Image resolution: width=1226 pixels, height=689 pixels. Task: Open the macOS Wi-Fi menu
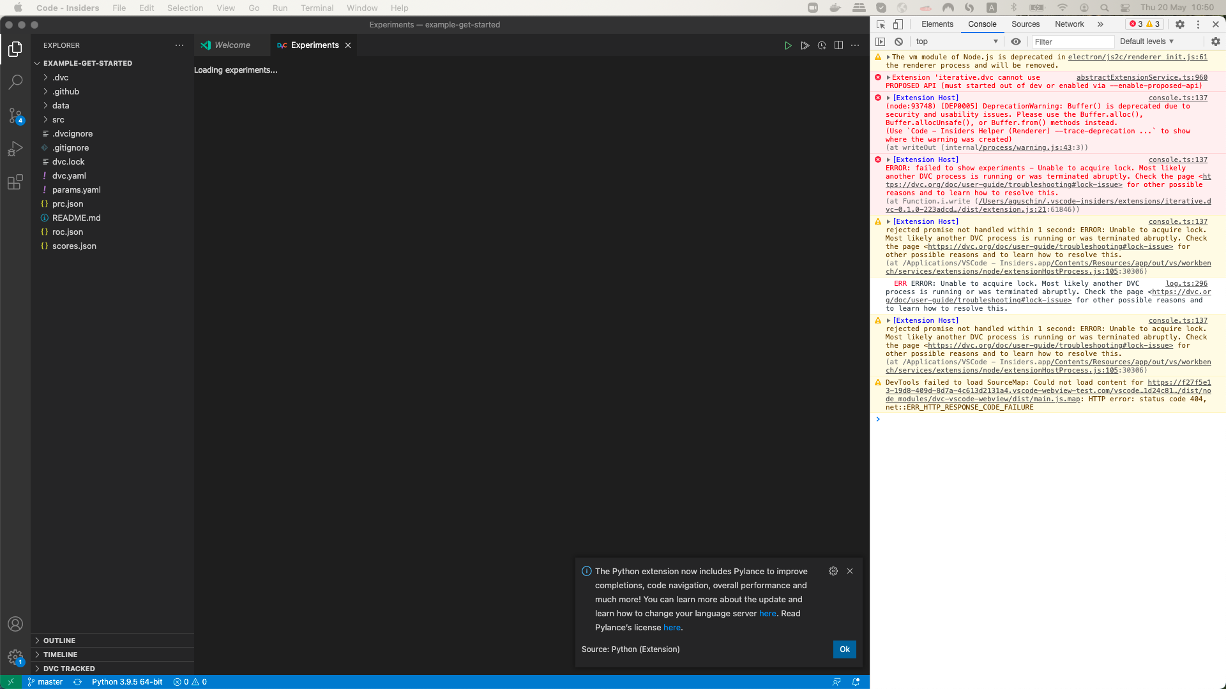pyautogui.click(x=1063, y=8)
